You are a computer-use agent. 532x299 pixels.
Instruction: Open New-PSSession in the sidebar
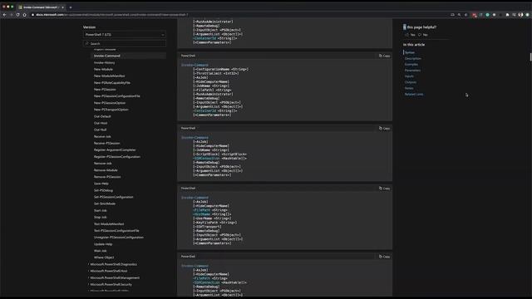pyautogui.click(x=105, y=90)
